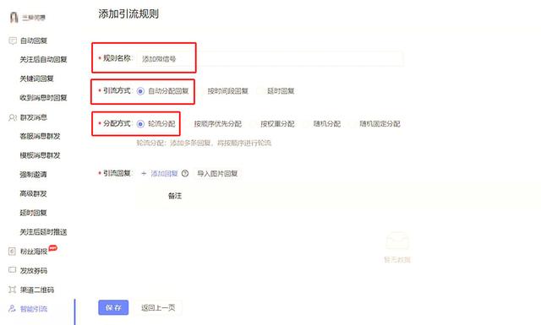Click the 群发消息 people icon
Viewport: 541px width, 325px height.
coord(13,118)
